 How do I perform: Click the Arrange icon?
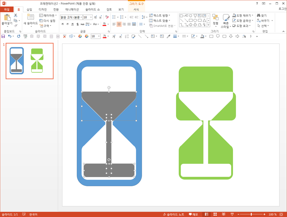point(216,17)
